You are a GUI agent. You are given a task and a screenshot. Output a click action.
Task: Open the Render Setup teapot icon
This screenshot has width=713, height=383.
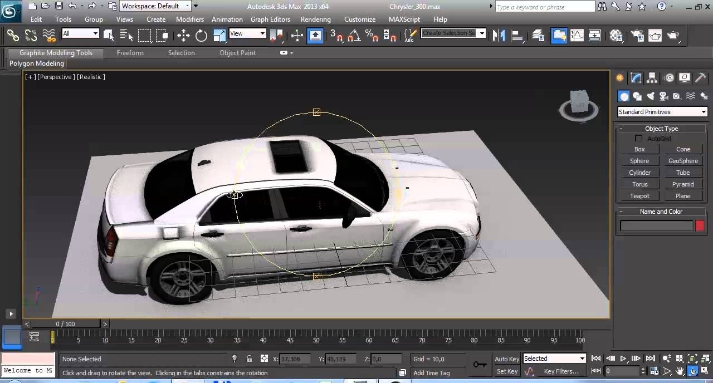click(637, 36)
